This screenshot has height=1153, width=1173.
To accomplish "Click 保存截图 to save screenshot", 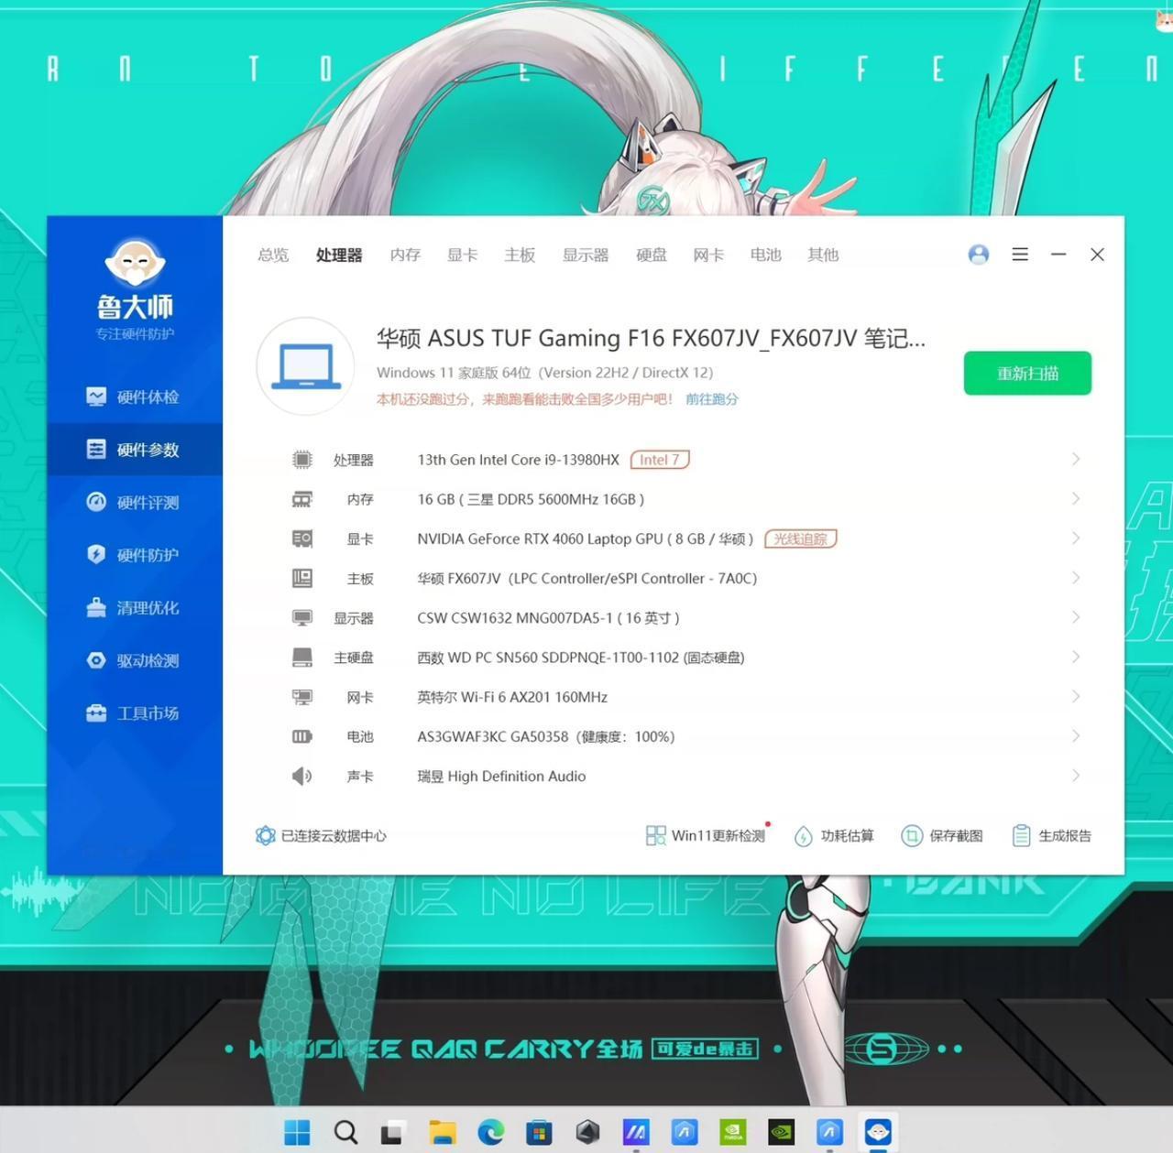I will pyautogui.click(x=942, y=835).
